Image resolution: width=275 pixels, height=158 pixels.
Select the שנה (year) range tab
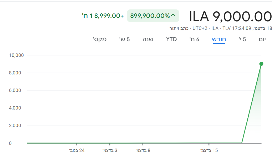pyautogui.click(x=148, y=39)
